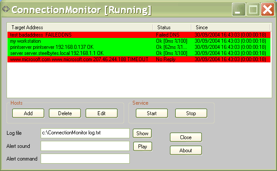Screen dimensions: 277x171
Task: Click the Close button beside Show
Action: tap(186, 137)
